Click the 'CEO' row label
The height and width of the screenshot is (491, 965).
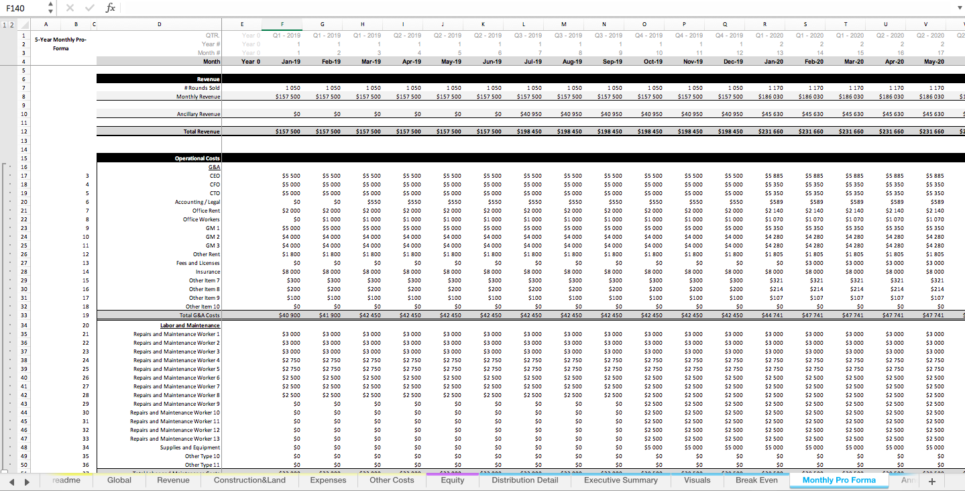tap(215, 176)
